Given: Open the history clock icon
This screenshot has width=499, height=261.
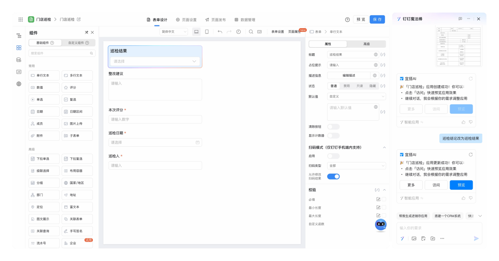Looking at the screenshot, I should pyautogui.click(x=238, y=32).
